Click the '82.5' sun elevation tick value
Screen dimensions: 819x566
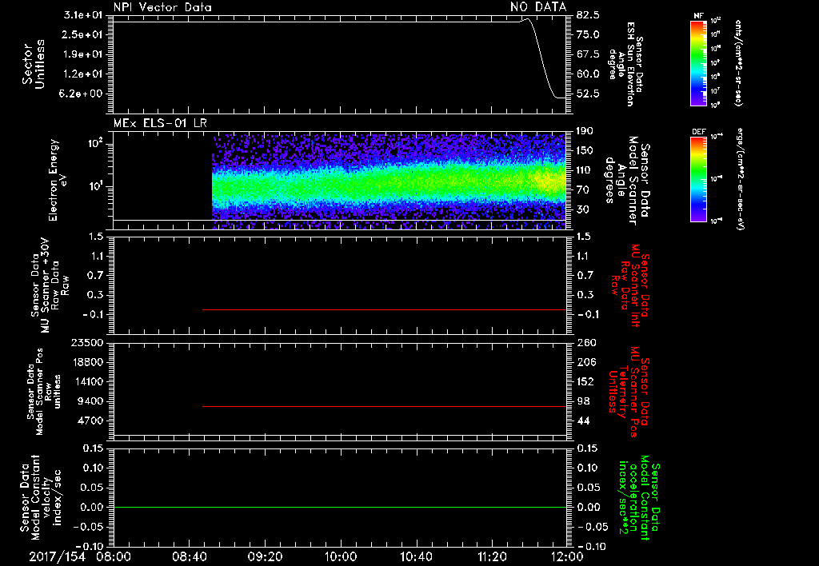(x=588, y=15)
